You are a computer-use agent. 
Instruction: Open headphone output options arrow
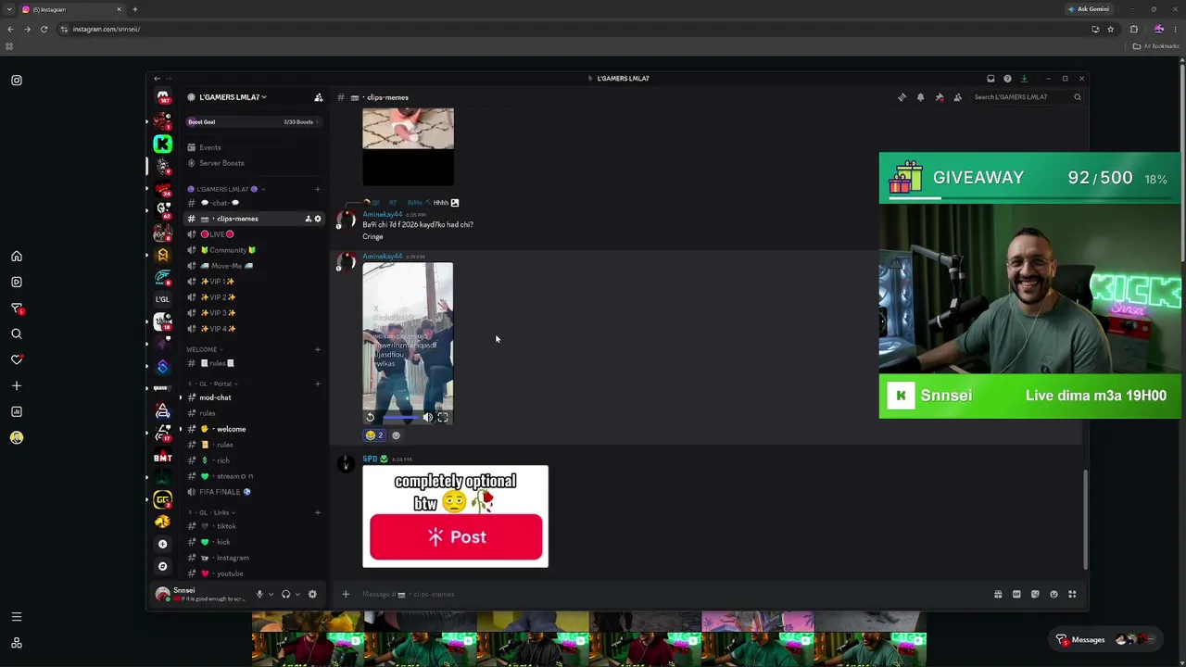click(x=296, y=594)
